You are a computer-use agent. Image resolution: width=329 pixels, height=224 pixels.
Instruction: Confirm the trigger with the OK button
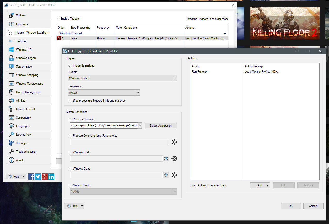click(291, 206)
